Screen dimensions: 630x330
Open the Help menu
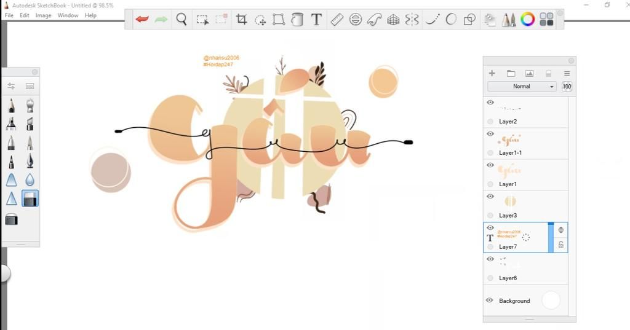(x=90, y=15)
